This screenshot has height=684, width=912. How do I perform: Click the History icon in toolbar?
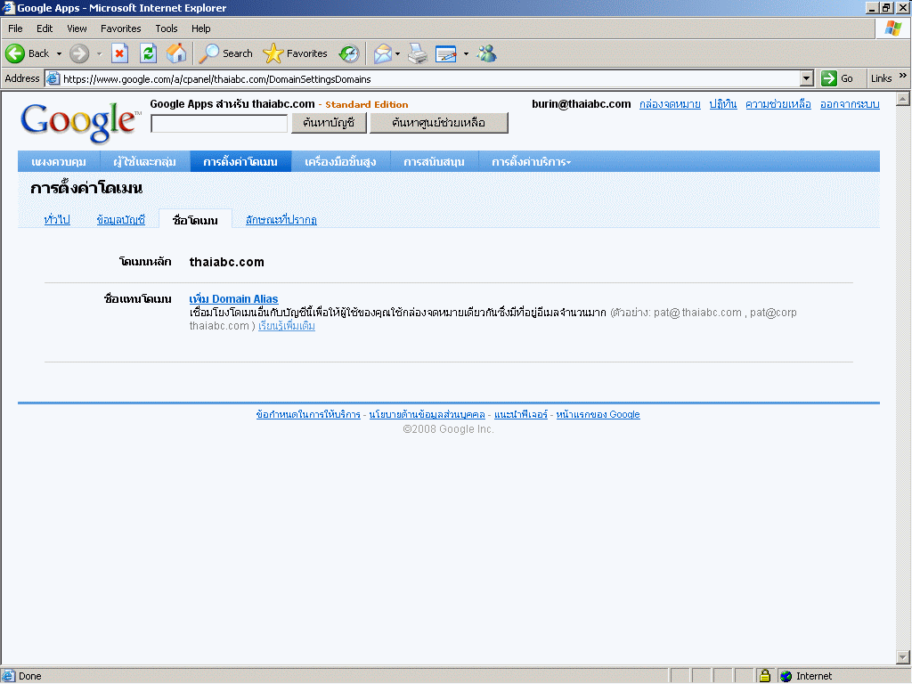(x=349, y=53)
